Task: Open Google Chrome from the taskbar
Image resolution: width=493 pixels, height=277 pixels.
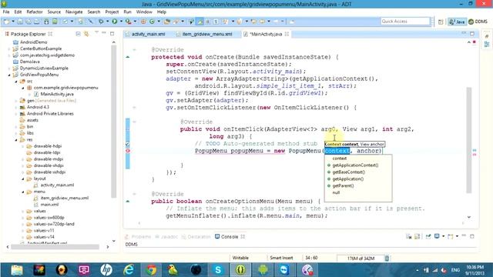Action: tap(151, 270)
